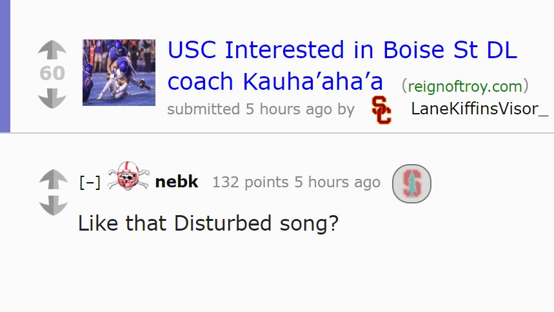
Task: Click the empty area below the comment
Action: 277,278
